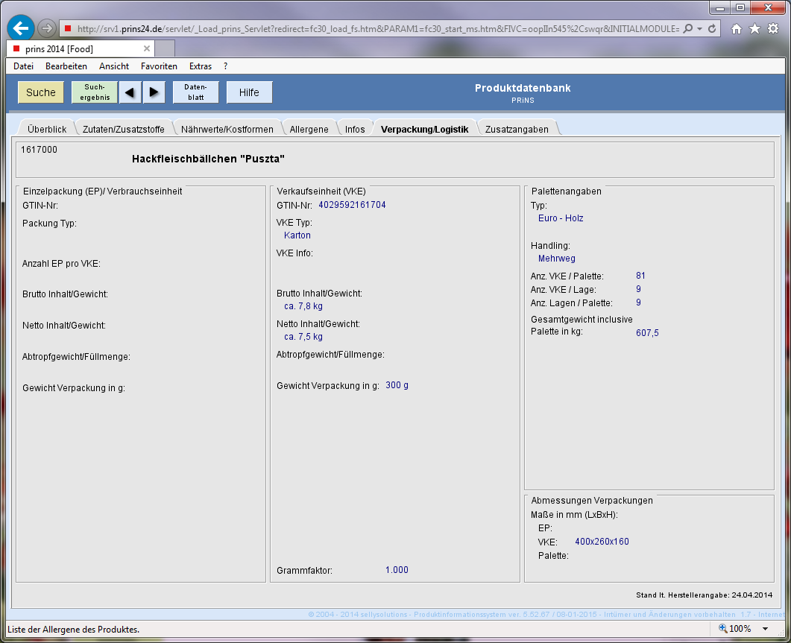Go to next product with right arrow
Viewport: 791px width, 643px height.
154,92
